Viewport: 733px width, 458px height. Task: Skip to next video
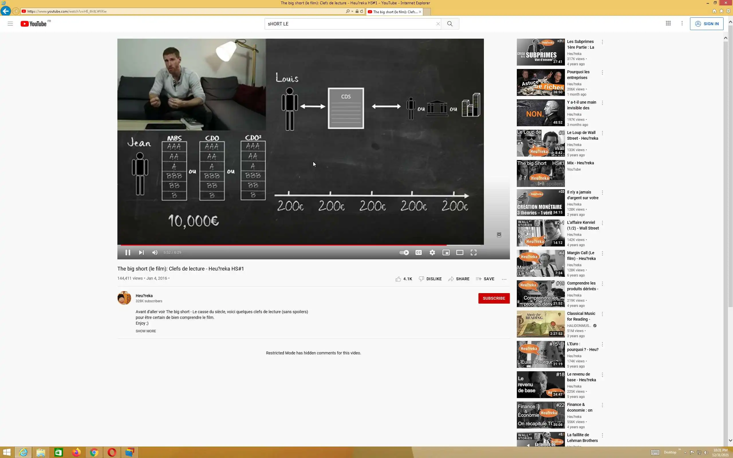coord(141,252)
